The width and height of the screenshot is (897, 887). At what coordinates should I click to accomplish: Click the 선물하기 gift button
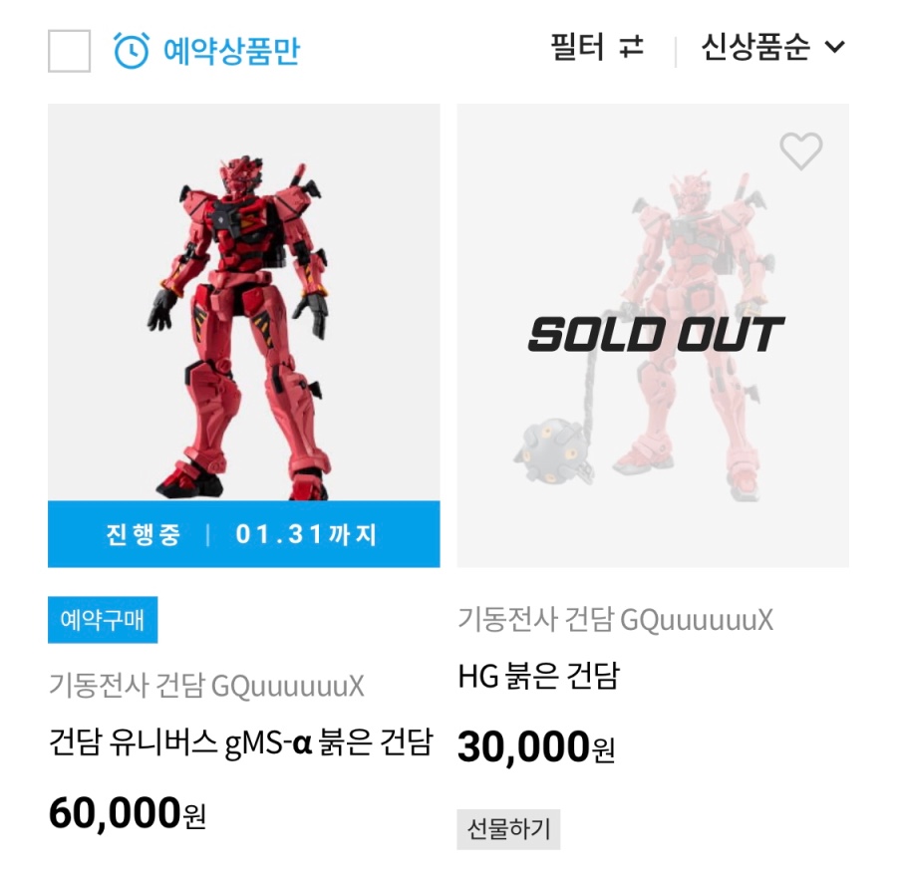[x=508, y=828]
